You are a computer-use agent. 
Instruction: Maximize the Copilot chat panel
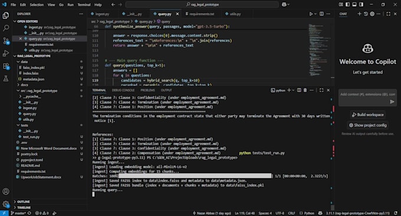[x=389, y=14]
